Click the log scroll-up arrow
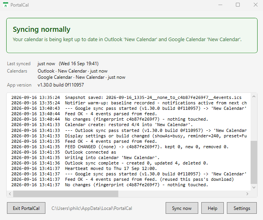The width and height of the screenshot is (263, 220). [x=254, y=97]
